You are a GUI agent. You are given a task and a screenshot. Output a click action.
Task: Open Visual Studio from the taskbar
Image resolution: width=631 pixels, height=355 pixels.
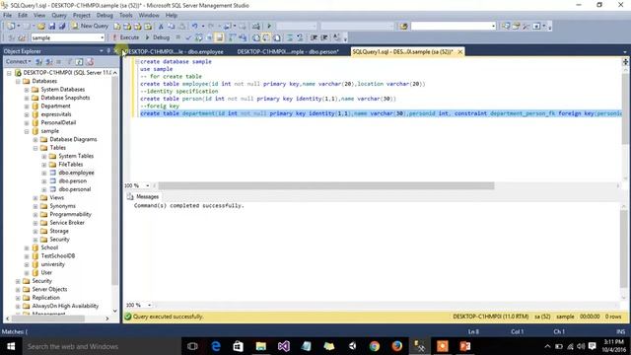click(x=283, y=346)
